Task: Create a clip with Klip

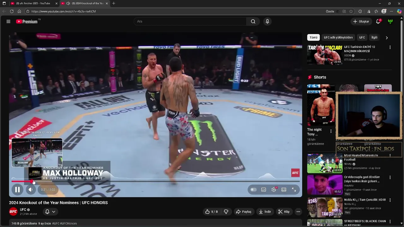Action: [x=284, y=212]
